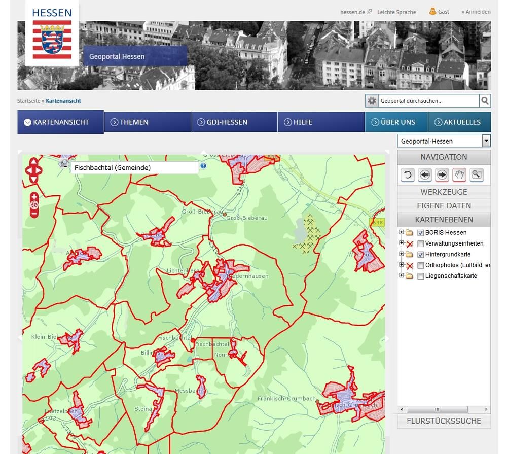The height and width of the screenshot is (454, 507).
Task: Go to previous map view arrow
Action: [x=425, y=175]
